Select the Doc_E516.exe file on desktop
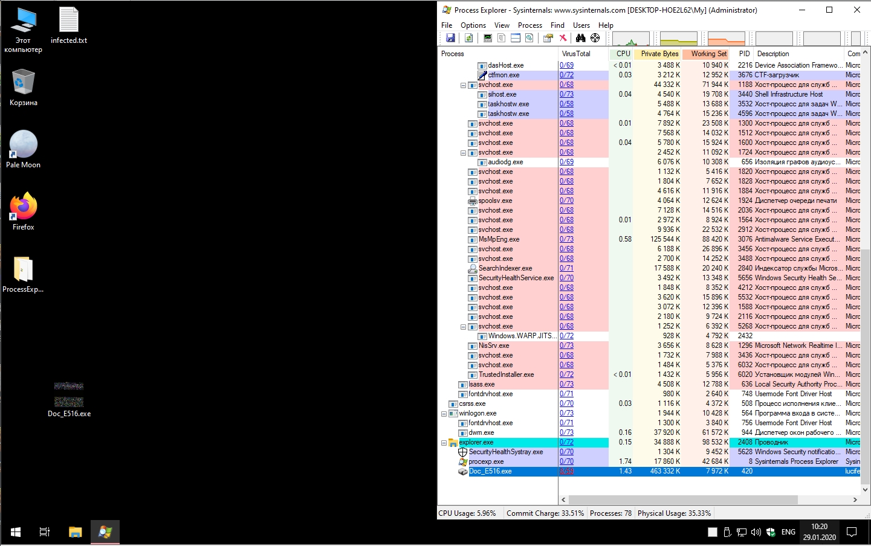The height and width of the screenshot is (546, 871). point(69,399)
